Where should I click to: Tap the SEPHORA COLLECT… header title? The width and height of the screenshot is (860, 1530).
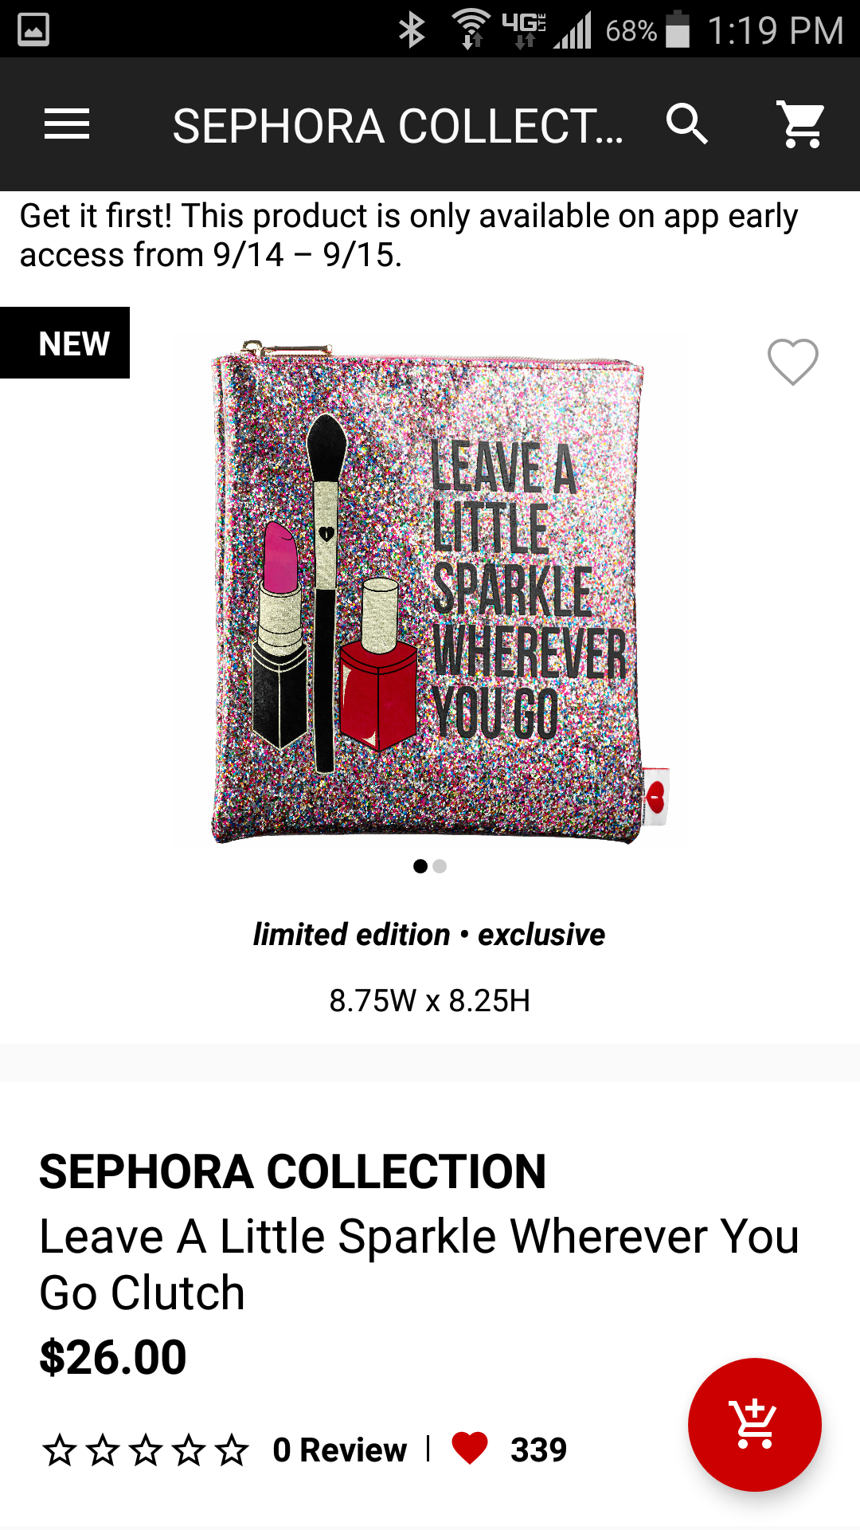397,126
